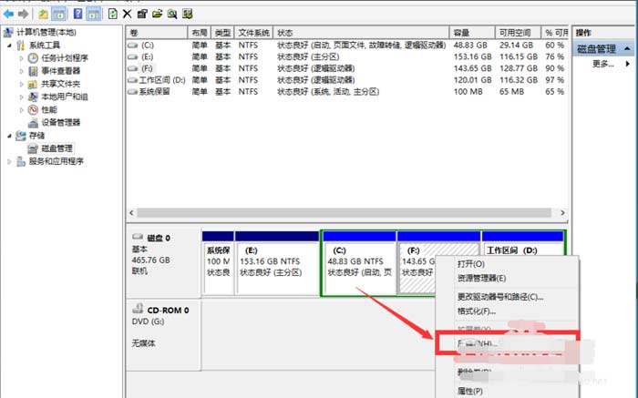
Task: Click the 事件查看器 icon
Action: pos(33,71)
